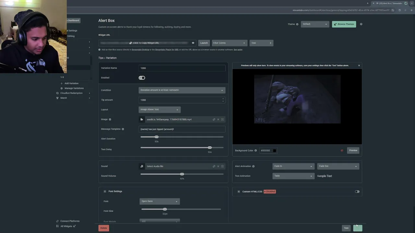The width and height of the screenshot is (415, 233).
Task: Open the Filter Events dropdown
Action: click(229, 43)
